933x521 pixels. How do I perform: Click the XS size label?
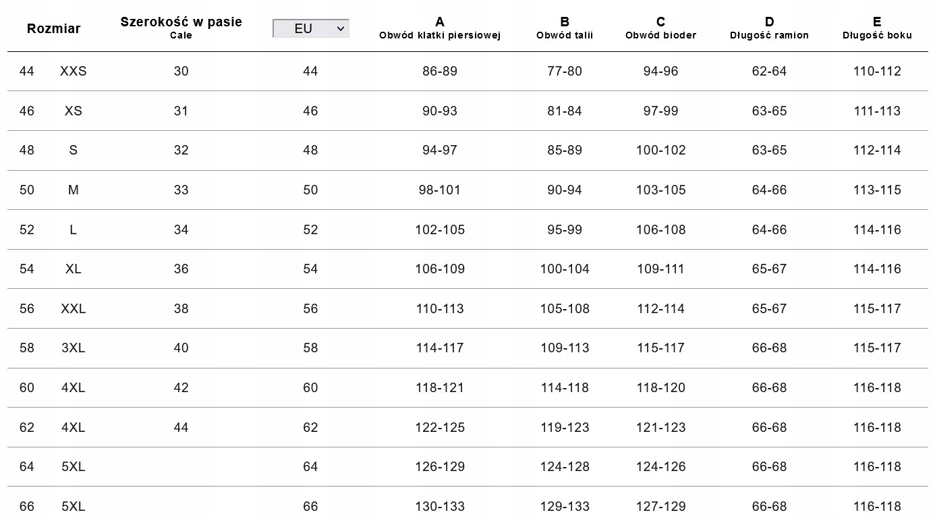pos(73,111)
